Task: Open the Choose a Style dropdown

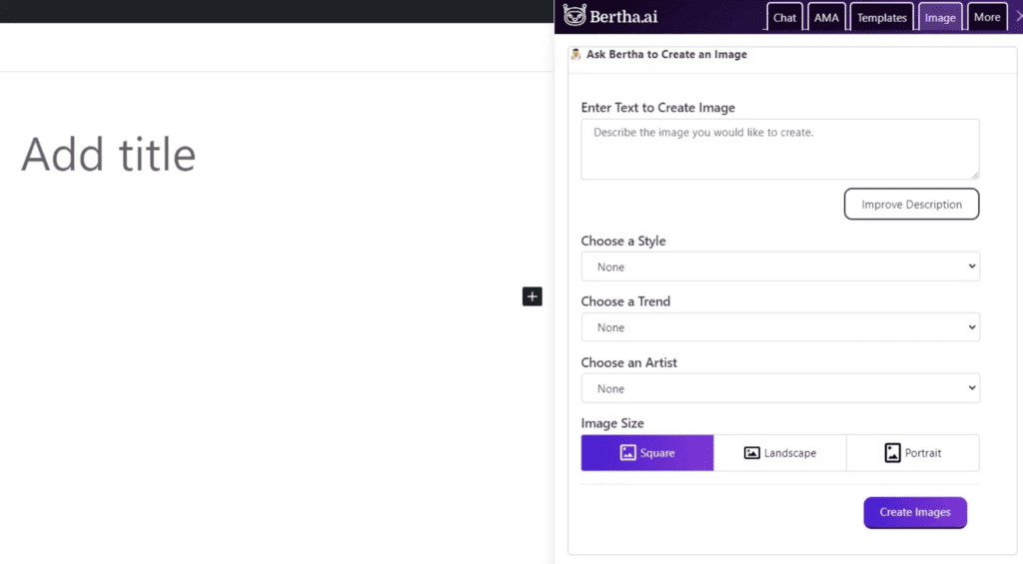Action: point(780,268)
